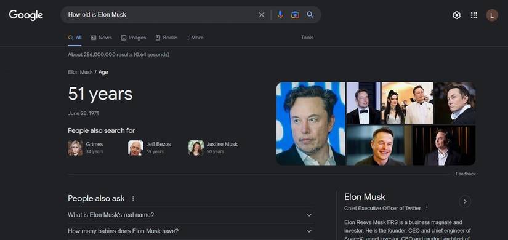508x240 pixels.
Task: Open quick settings gear icon
Action: [x=456, y=15]
